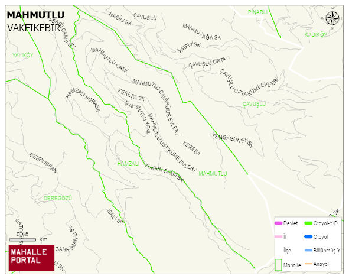The image size is (349, 279).
Task: Click the green MAHMUTLU neighborhood label
Action: tap(213, 173)
